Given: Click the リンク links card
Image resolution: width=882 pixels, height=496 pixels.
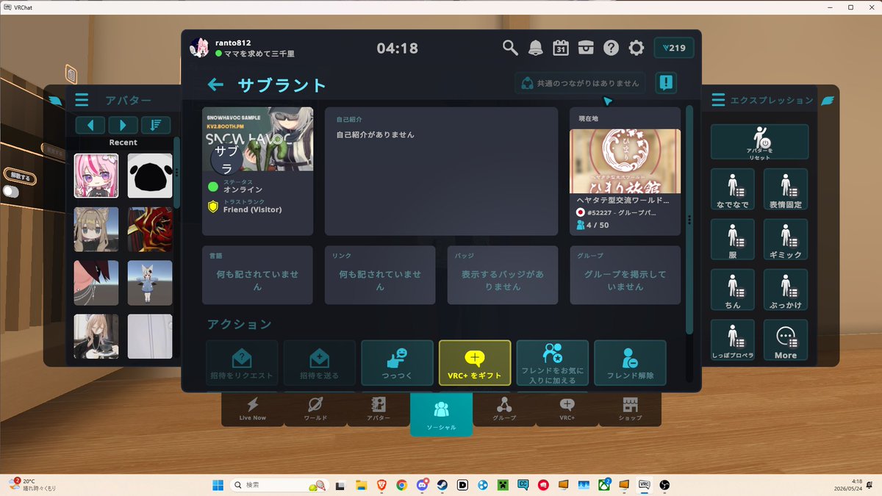Looking at the screenshot, I should pos(381,275).
